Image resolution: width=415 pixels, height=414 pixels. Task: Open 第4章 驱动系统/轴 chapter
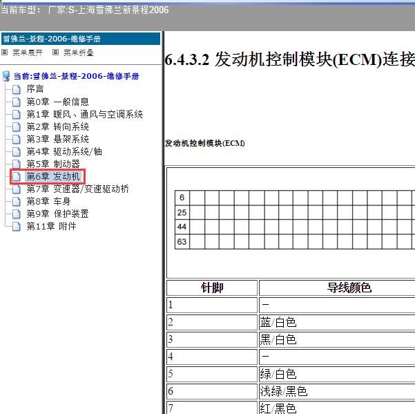point(64,151)
